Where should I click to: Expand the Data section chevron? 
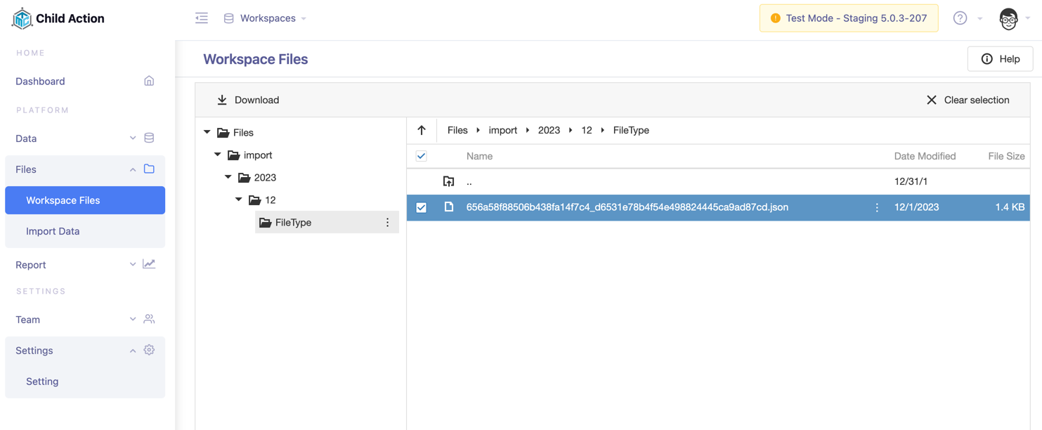pyautogui.click(x=132, y=138)
